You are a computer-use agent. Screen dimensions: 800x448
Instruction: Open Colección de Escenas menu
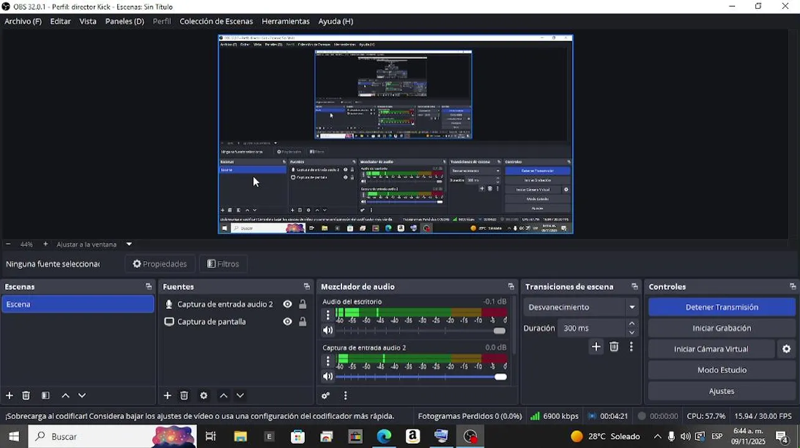click(216, 21)
